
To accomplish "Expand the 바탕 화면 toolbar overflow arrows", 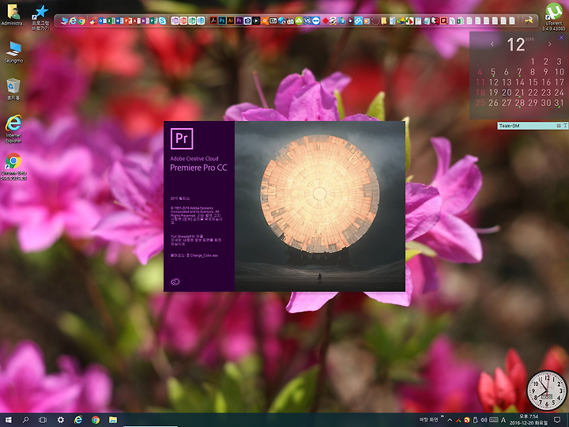I will (x=443, y=416).
